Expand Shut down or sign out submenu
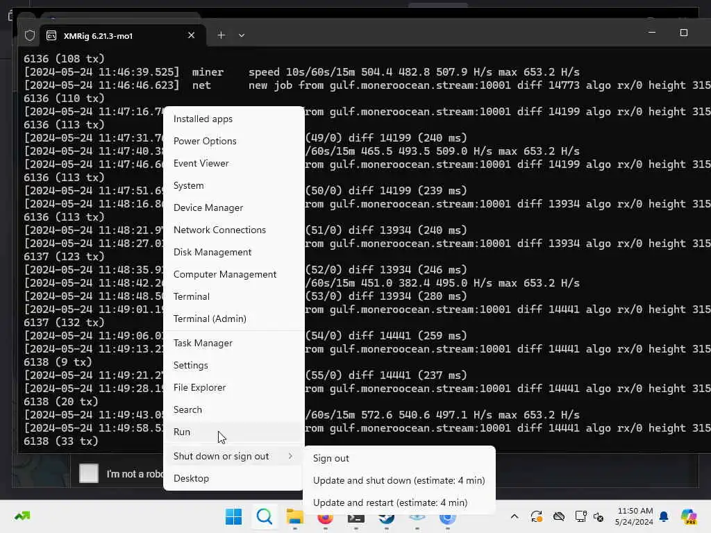Image resolution: width=711 pixels, height=533 pixels. [x=233, y=457]
